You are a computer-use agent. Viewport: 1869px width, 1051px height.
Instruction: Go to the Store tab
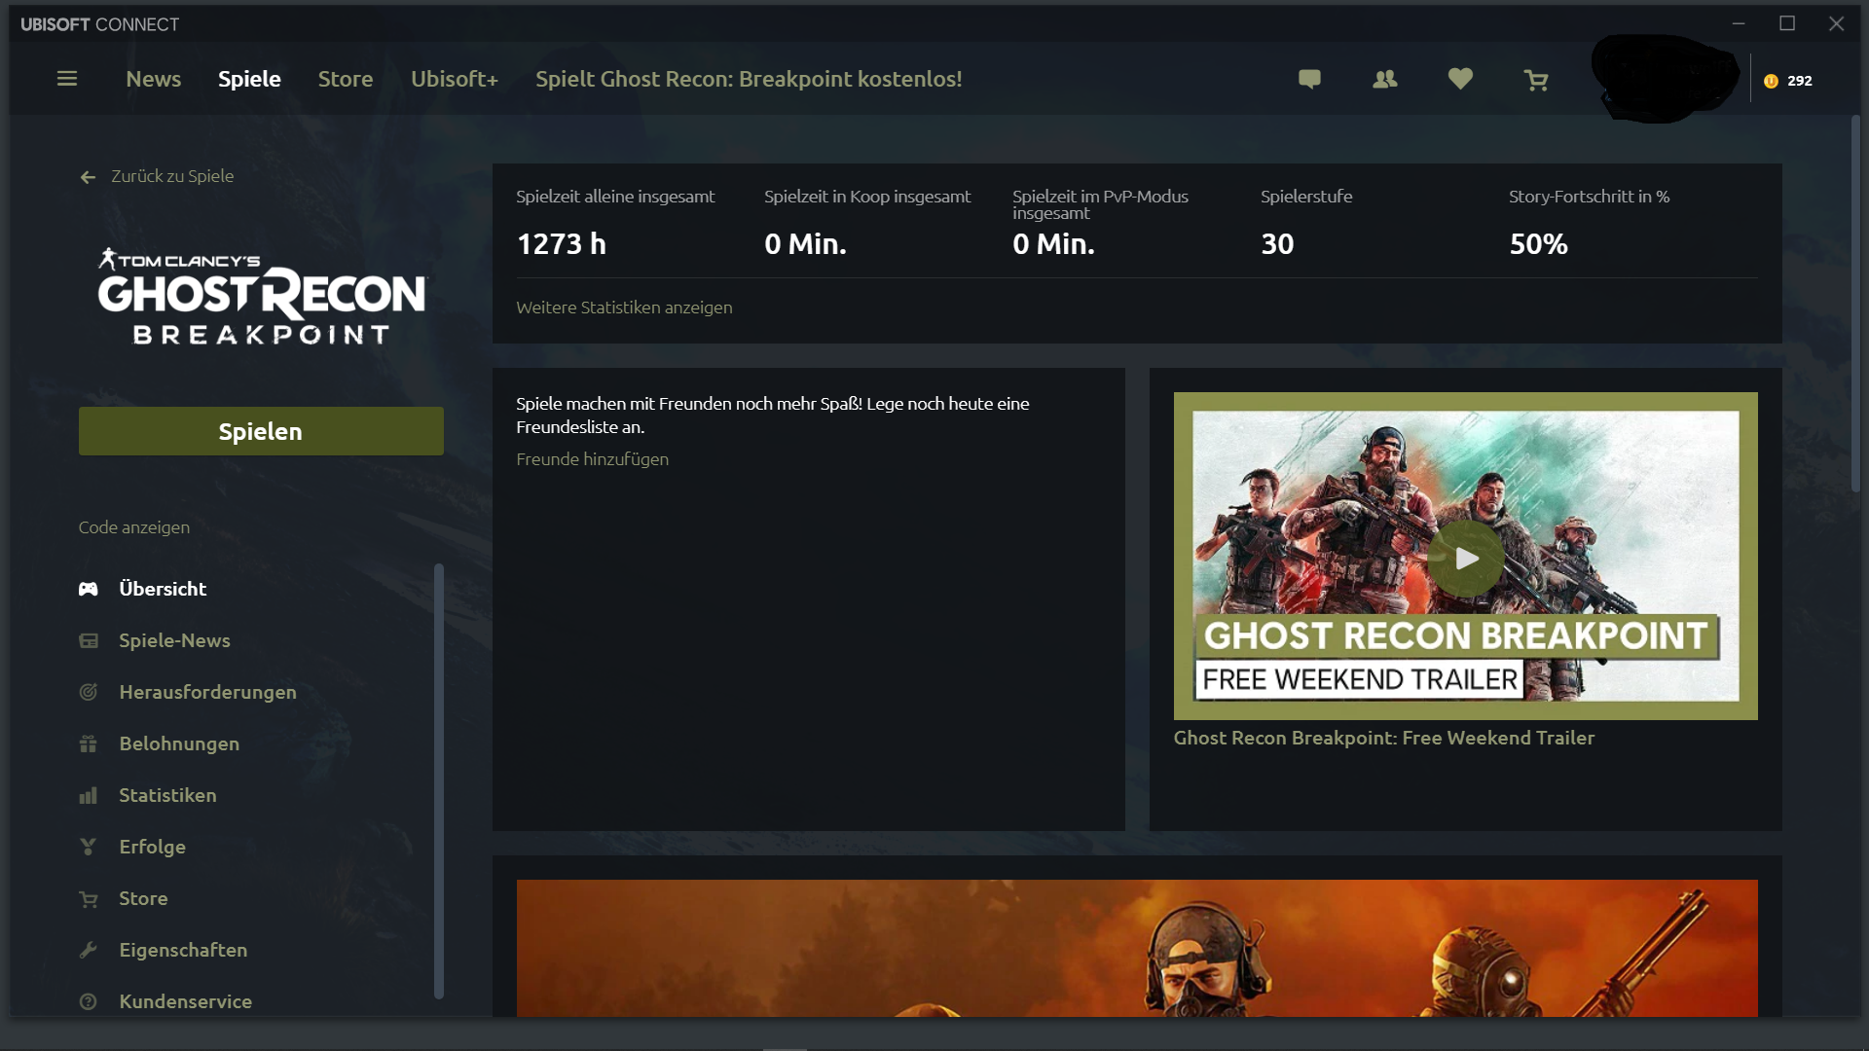(x=345, y=79)
